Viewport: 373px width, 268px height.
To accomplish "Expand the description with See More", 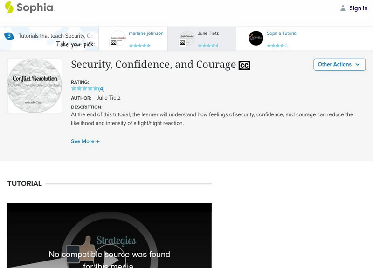I will tap(85, 141).
